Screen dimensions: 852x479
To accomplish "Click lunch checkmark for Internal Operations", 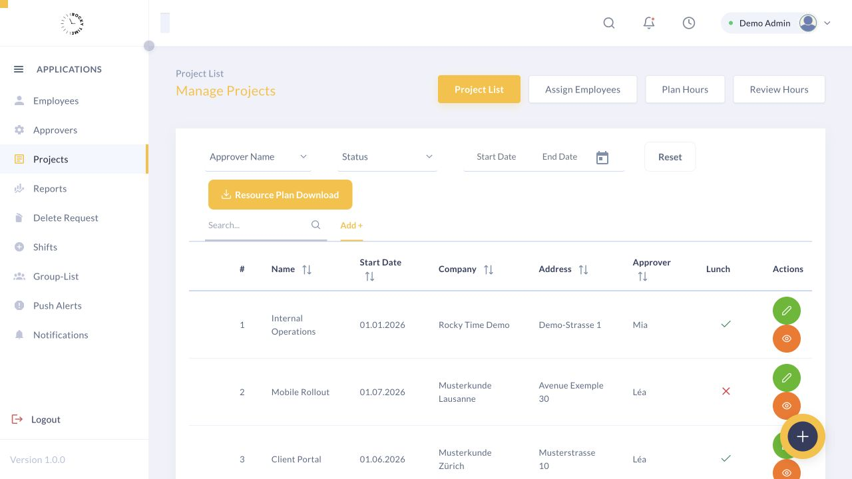I will (726, 324).
